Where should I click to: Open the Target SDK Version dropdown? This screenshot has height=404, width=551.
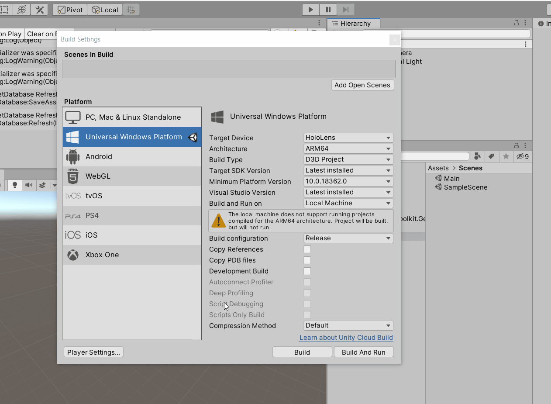(x=348, y=170)
